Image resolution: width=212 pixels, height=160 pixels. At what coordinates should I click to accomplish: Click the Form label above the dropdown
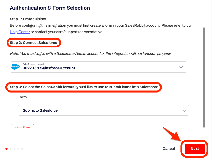coord(22,97)
